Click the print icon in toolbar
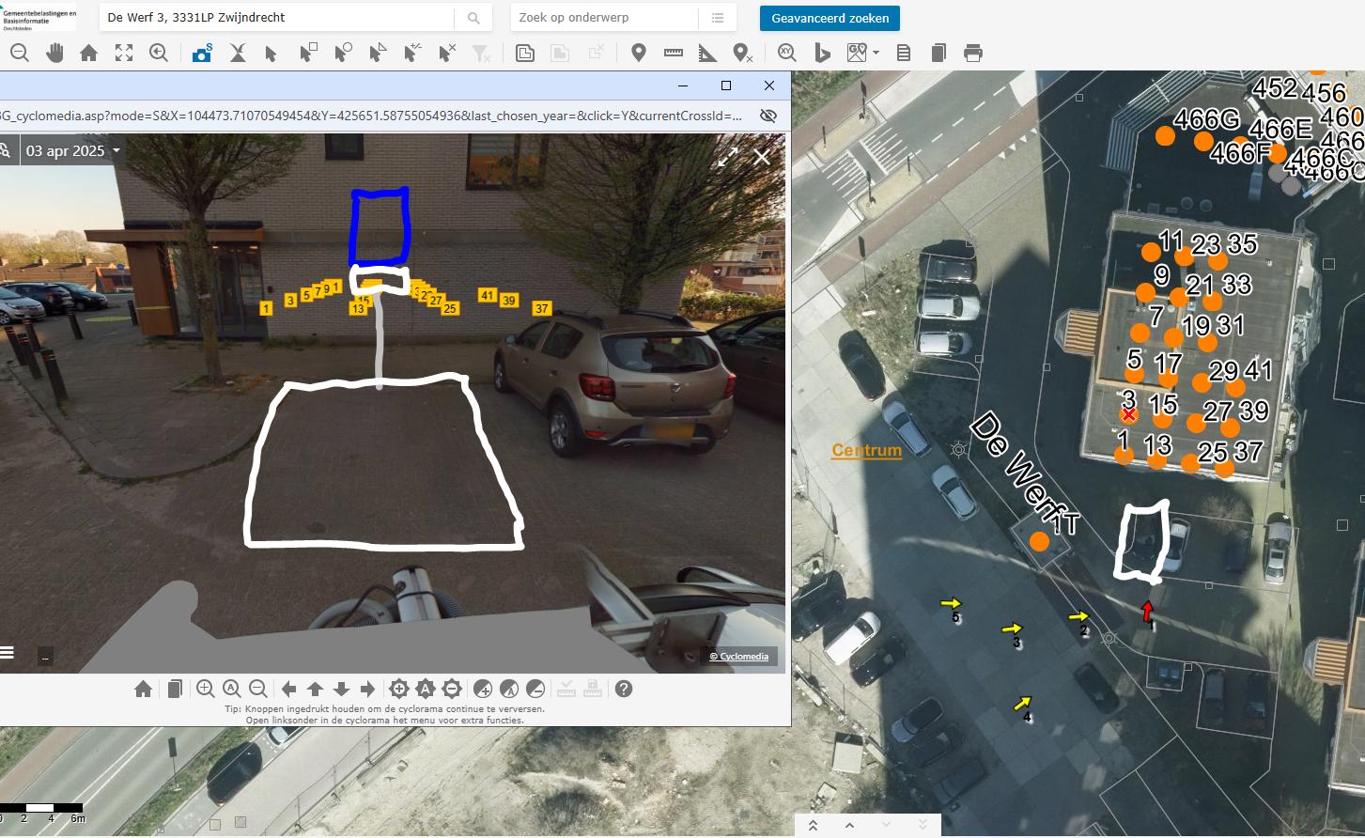The image size is (1365, 838). [x=973, y=54]
